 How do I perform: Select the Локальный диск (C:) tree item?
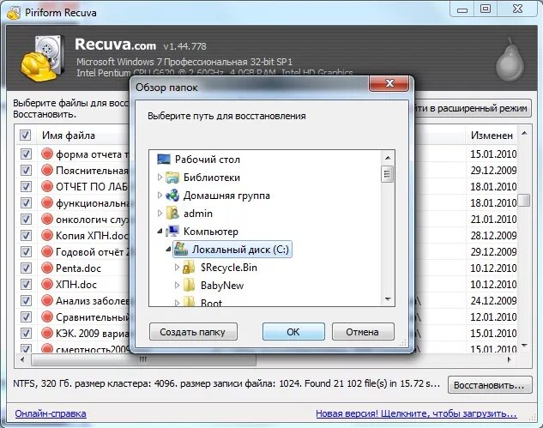click(x=232, y=250)
